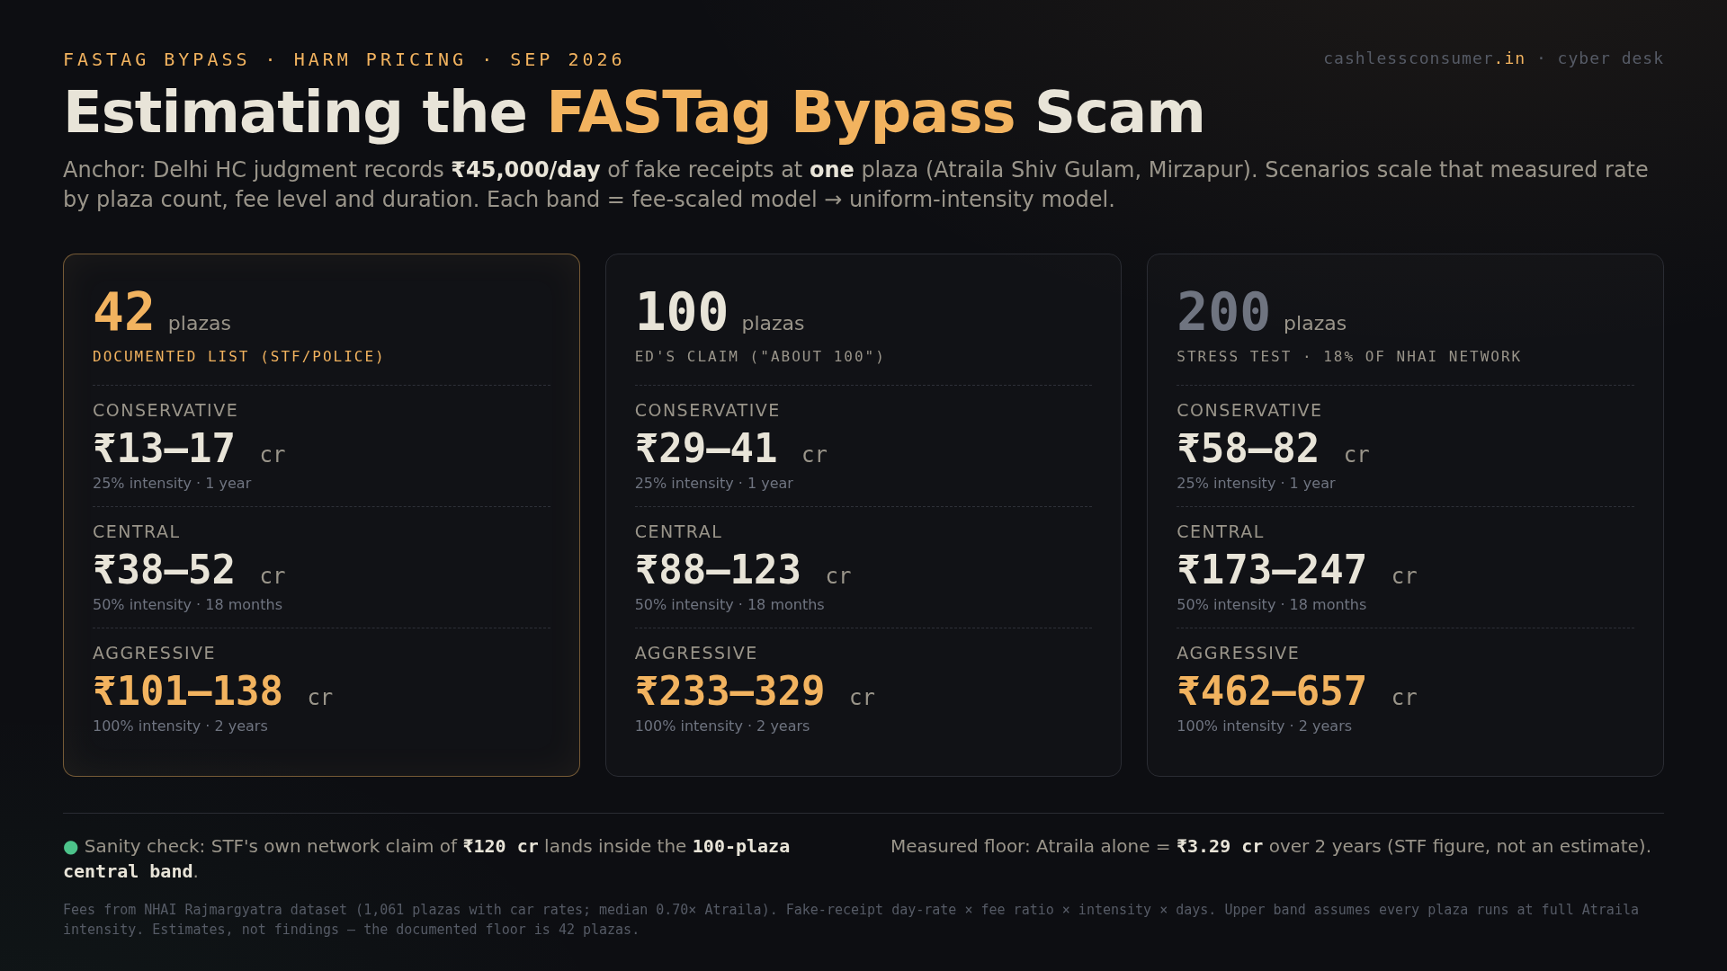Click the ₹58–82 cr conservative estimate
The height and width of the screenshot is (971, 1727).
1273,449
